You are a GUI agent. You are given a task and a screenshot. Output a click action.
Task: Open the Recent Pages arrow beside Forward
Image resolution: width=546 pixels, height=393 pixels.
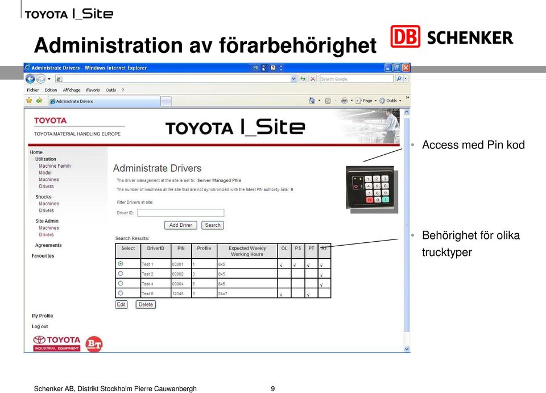coord(49,79)
